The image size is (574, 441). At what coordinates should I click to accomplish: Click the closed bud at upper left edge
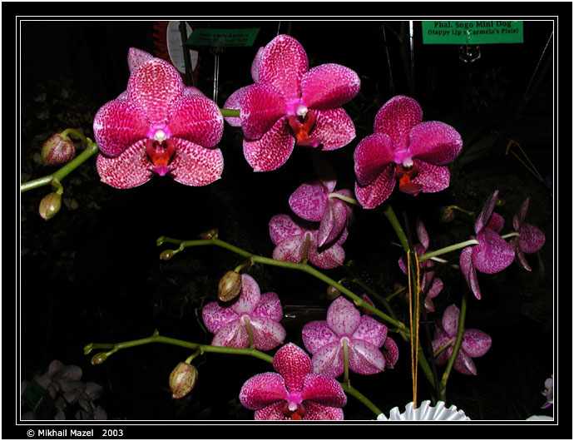(57, 150)
